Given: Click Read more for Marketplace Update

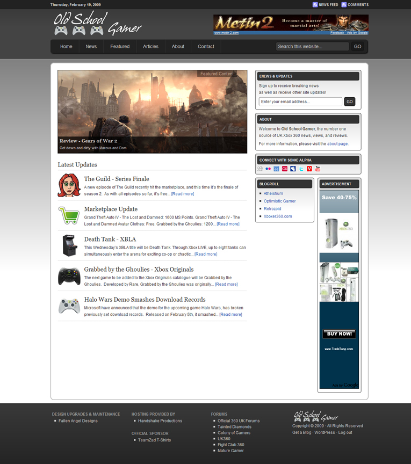Looking at the screenshot, I should tap(228, 224).
